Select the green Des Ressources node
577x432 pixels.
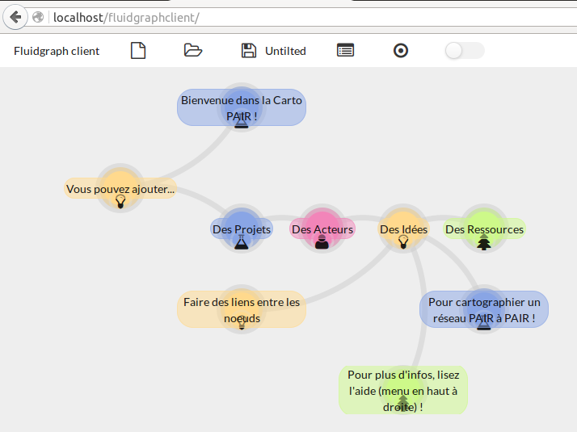484,229
